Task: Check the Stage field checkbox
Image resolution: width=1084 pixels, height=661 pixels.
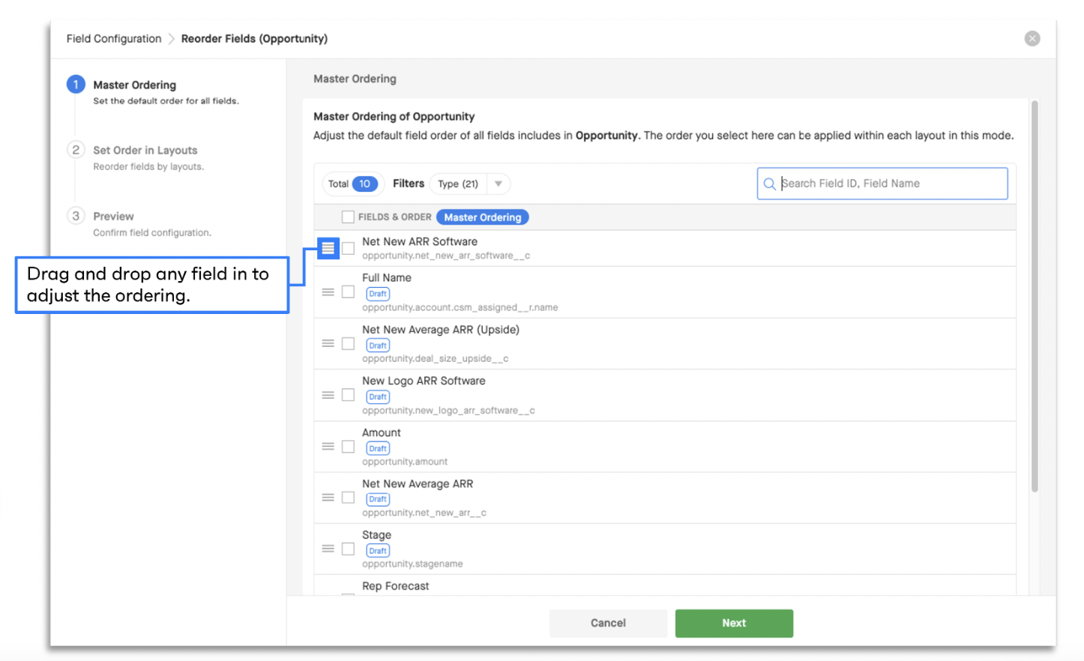Action: click(x=348, y=549)
